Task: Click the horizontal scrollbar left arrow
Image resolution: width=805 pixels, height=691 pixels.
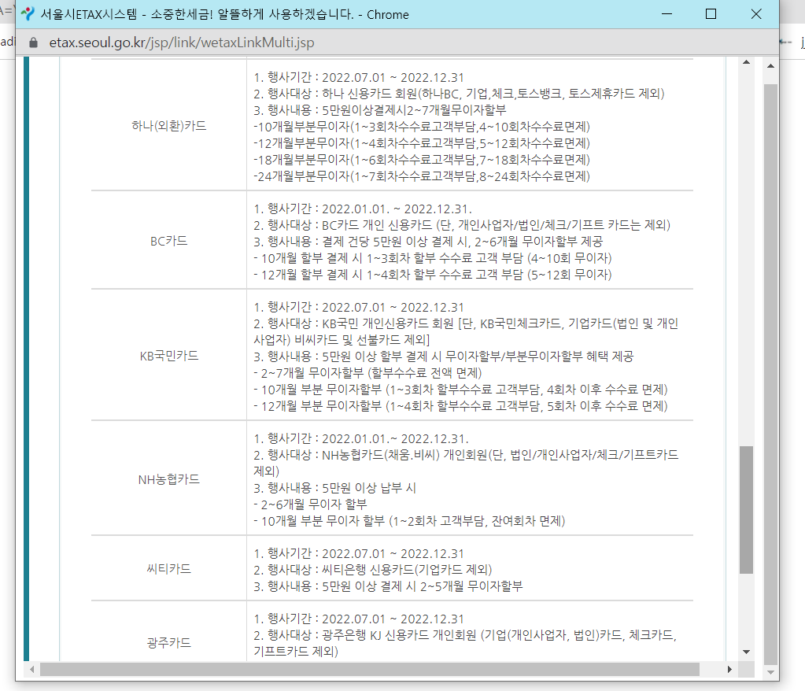Action: pos(31,670)
